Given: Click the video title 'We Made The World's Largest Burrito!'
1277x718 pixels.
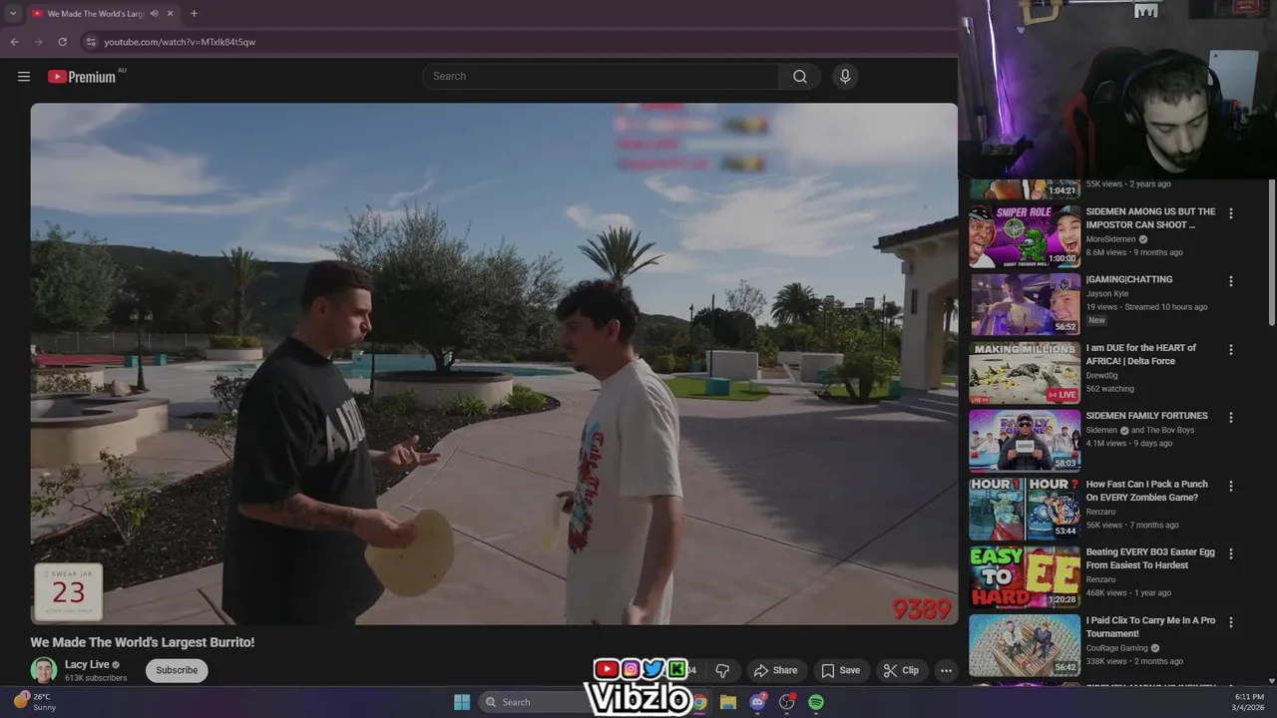Looking at the screenshot, I should tap(143, 642).
